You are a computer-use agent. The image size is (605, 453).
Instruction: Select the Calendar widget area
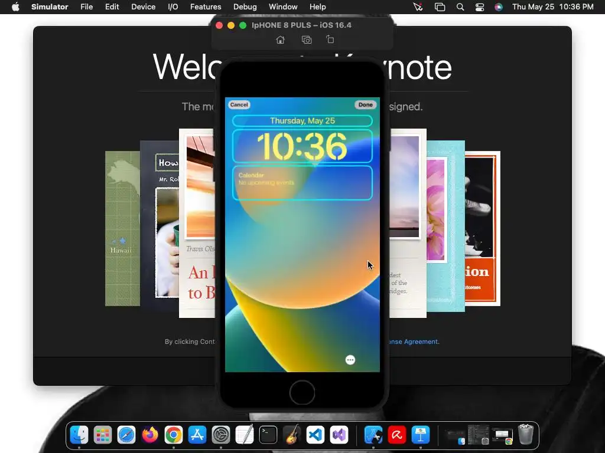pos(302,183)
